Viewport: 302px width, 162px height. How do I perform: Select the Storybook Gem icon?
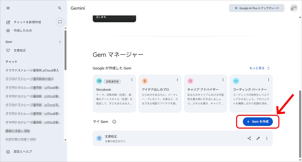98,81
